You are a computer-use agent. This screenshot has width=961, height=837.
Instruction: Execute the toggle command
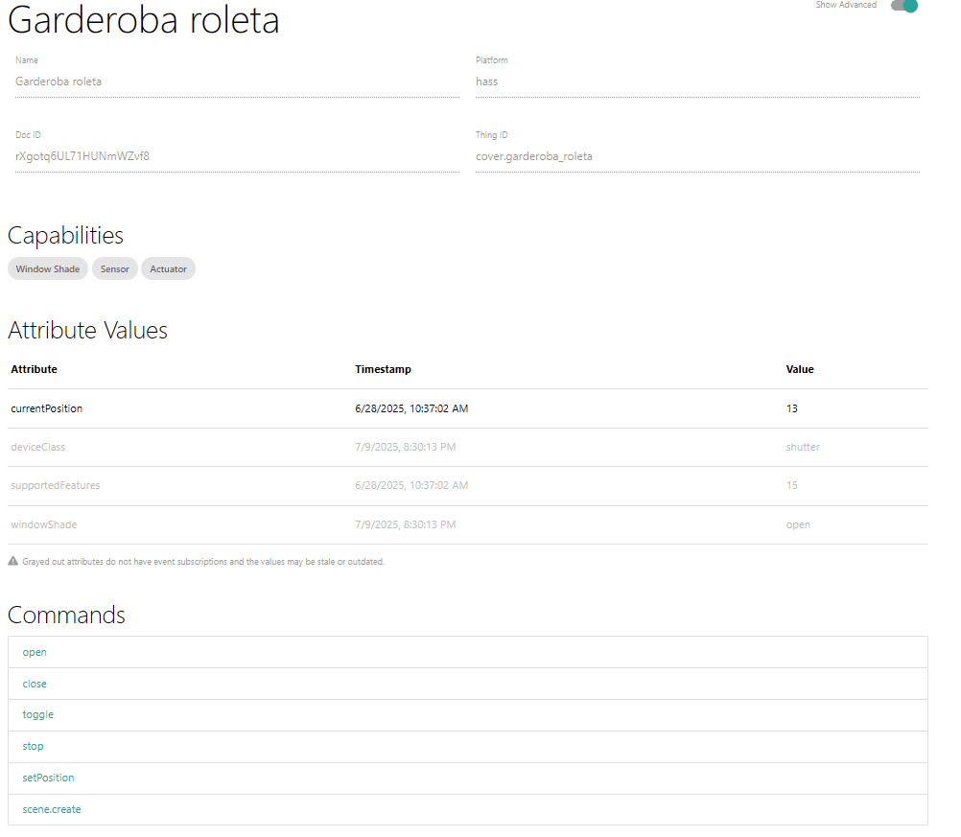pyautogui.click(x=38, y=715)
